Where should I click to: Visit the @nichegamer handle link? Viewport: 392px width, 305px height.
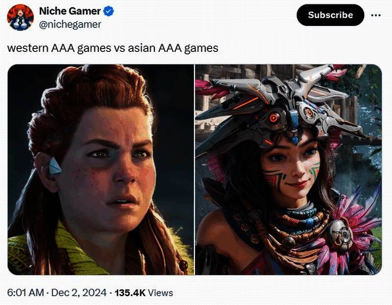pos(70,24)
